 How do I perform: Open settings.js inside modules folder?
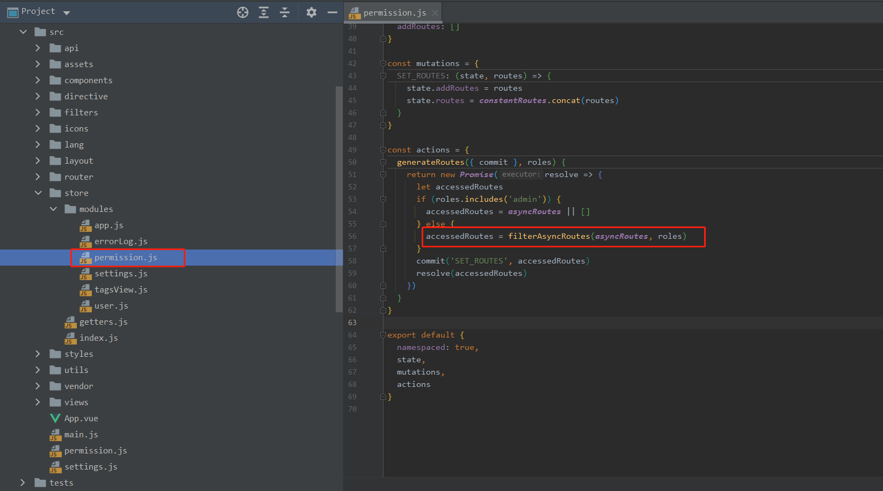click(121, 274)
